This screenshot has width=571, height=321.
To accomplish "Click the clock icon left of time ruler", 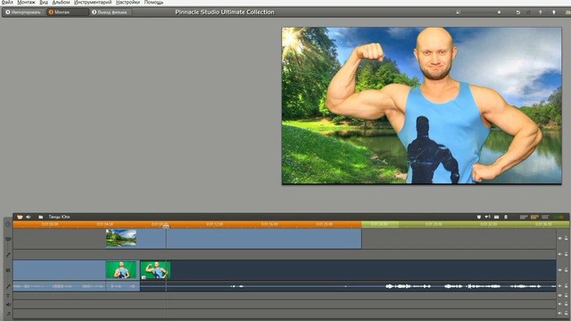I will click(8, 225).
